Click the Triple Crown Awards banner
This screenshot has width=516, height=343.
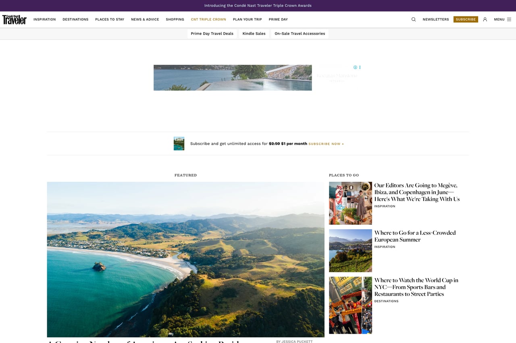point(258,6)
